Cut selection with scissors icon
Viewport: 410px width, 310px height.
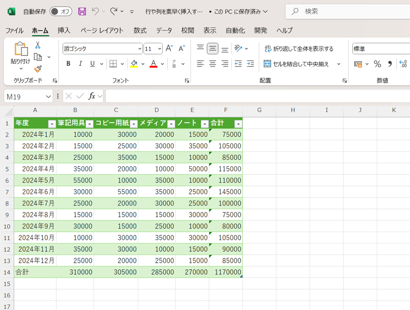click(x=38, y=45)
